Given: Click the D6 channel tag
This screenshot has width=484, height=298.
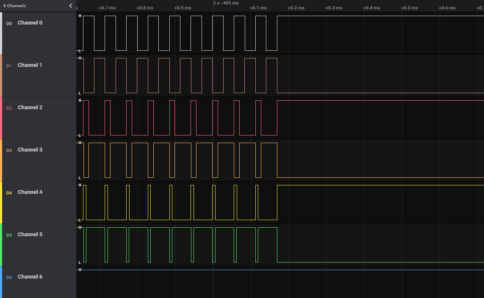Looking at the screenshot, I should pyautogui.click(x=9, y=277).
